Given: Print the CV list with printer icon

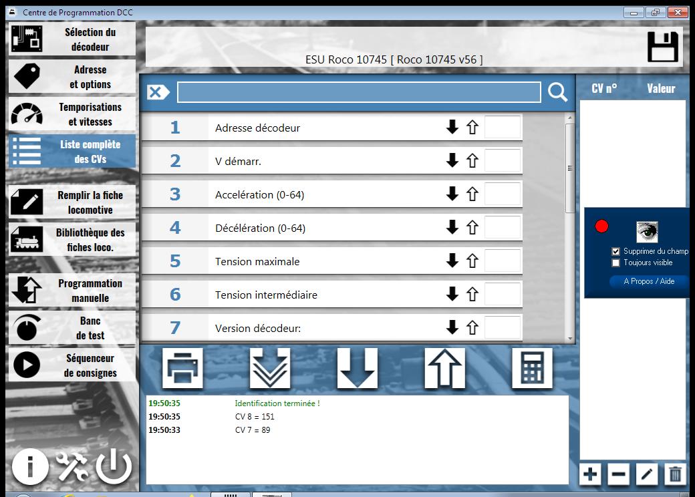Looking at the screenshot, I should [x=182, y=368].
